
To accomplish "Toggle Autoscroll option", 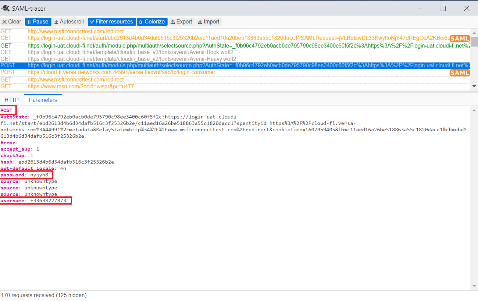I will [x=69, y=22].
